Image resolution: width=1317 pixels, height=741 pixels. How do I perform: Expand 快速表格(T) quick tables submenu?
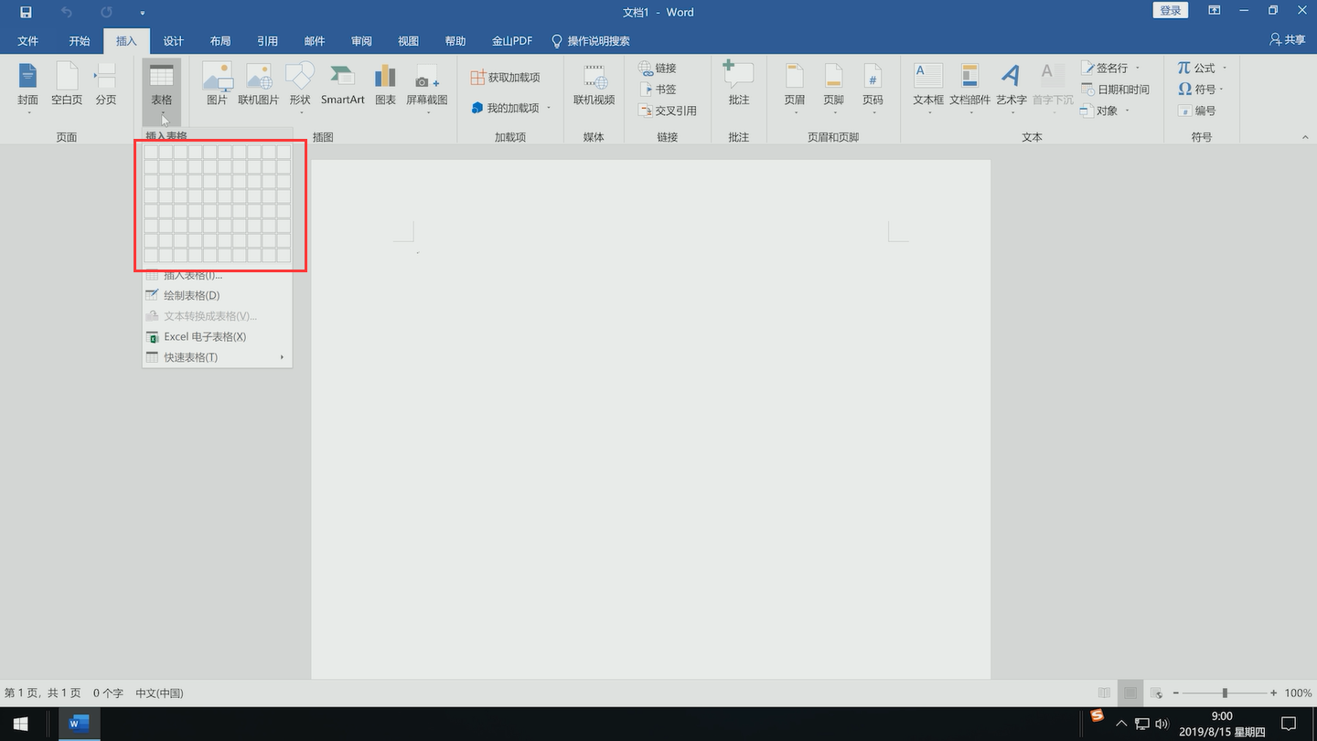pyautogui.click(x=217, y=357)
